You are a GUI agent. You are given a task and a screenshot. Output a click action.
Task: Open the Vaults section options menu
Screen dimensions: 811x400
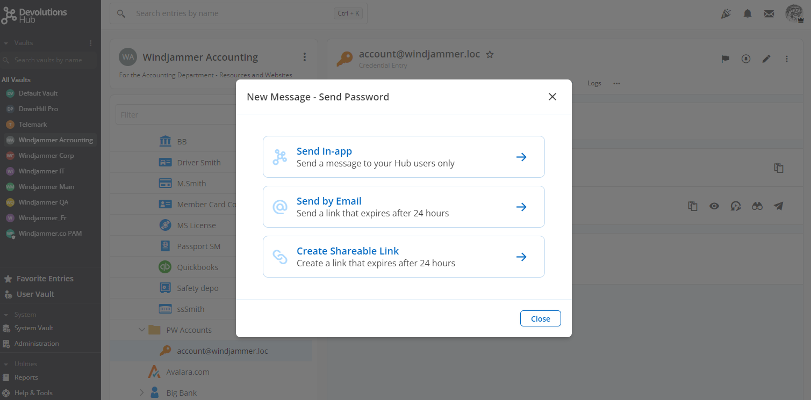pos(90,43)
